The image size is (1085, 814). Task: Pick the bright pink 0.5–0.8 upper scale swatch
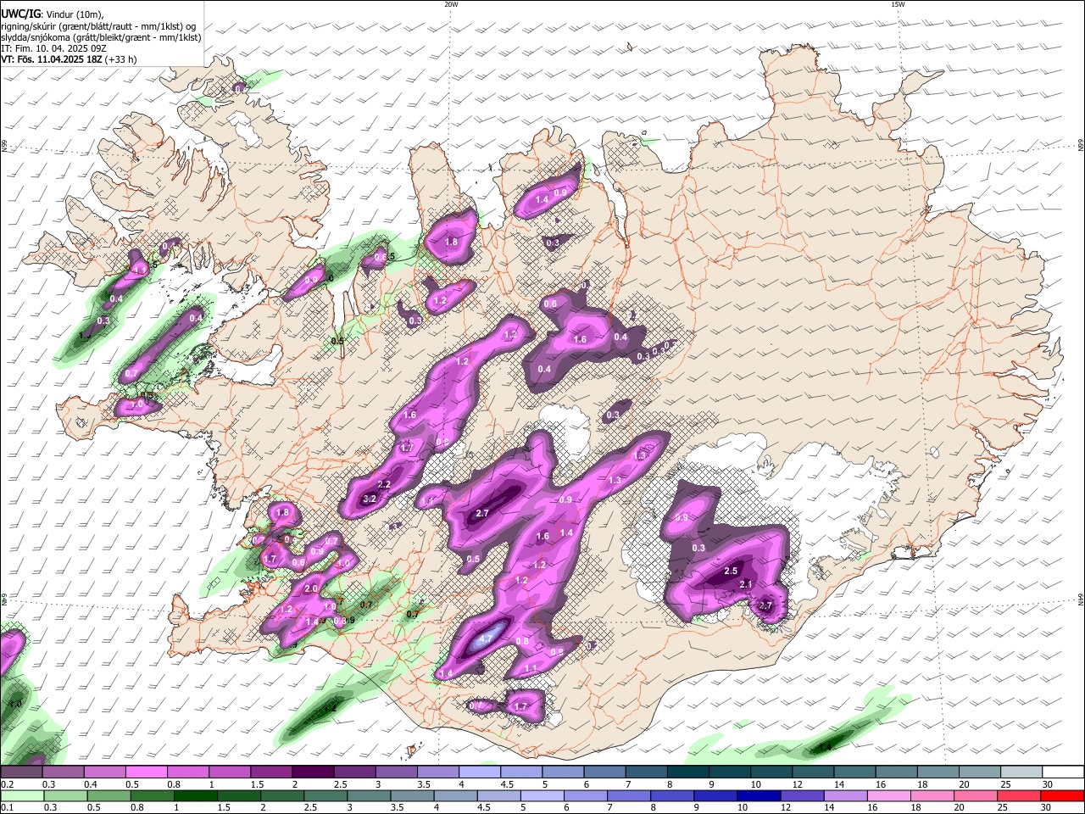click(146, 772)
